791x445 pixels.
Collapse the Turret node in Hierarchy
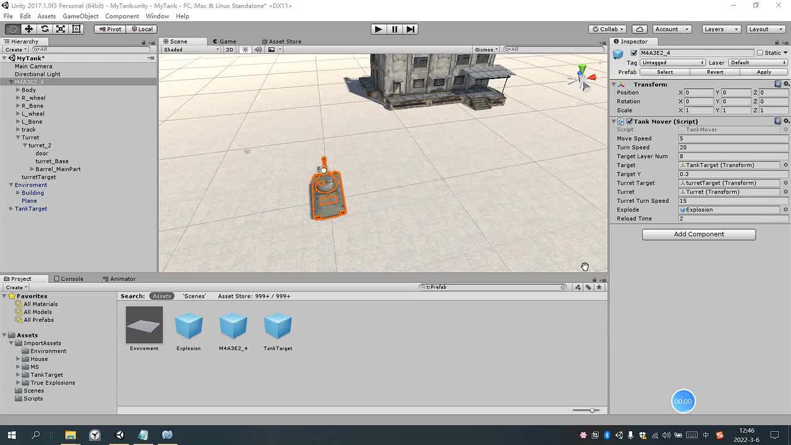pyautogui.click(x=18, y=138)
